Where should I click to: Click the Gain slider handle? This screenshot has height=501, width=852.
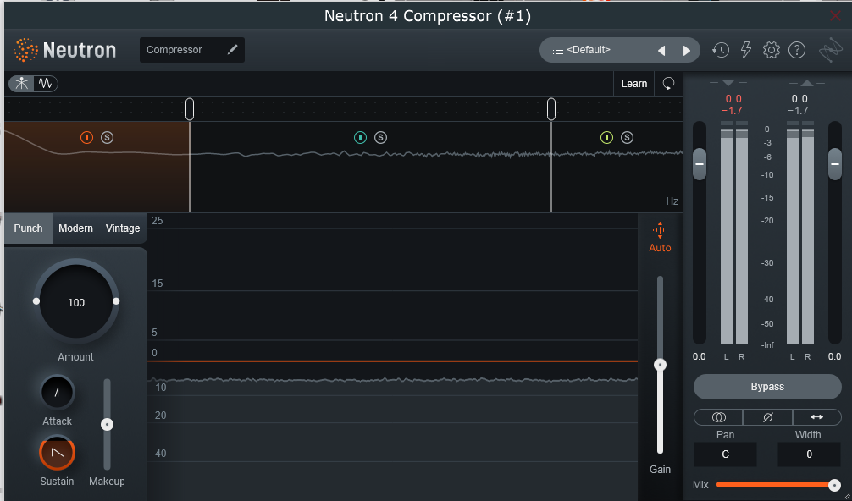661,365
